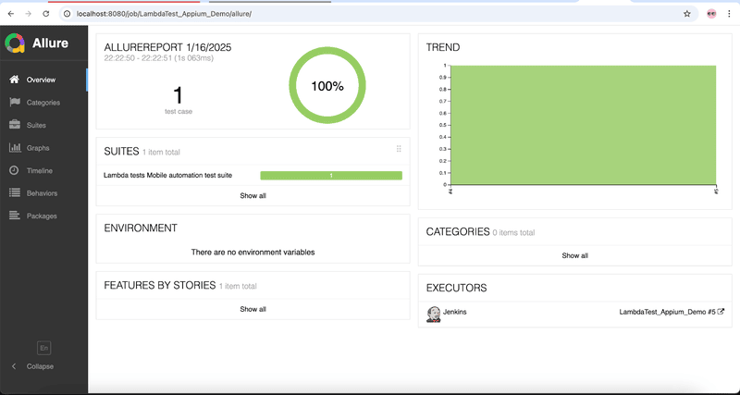Click the green suite progress bar
The height and width of the screenshot is (395, 740).
[x=331, y=176]
